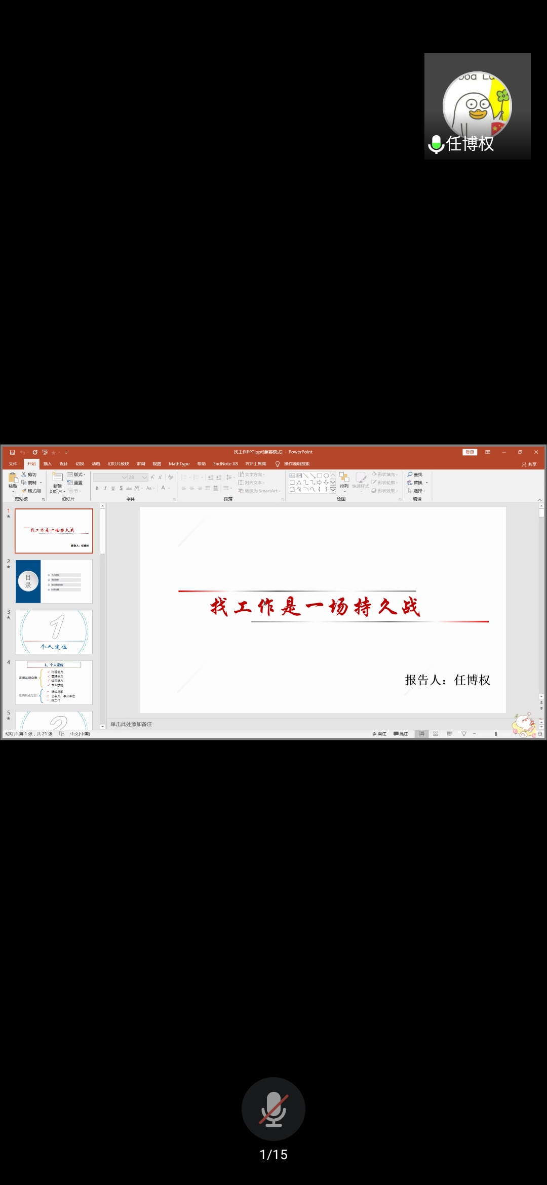Switch to reading view icon

[450, 734]
